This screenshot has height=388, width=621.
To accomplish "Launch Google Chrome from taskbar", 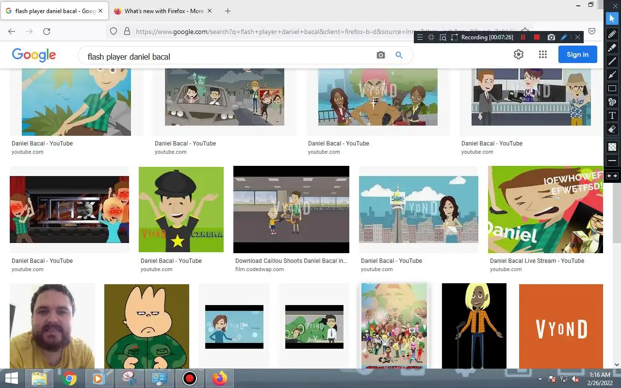I will tap(69, 378).
